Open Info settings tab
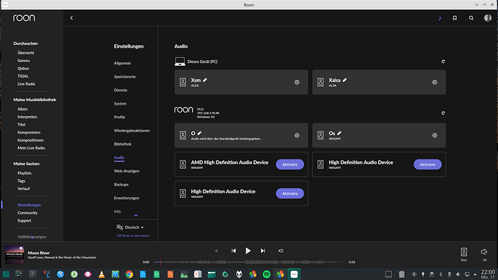 point(117,211)
